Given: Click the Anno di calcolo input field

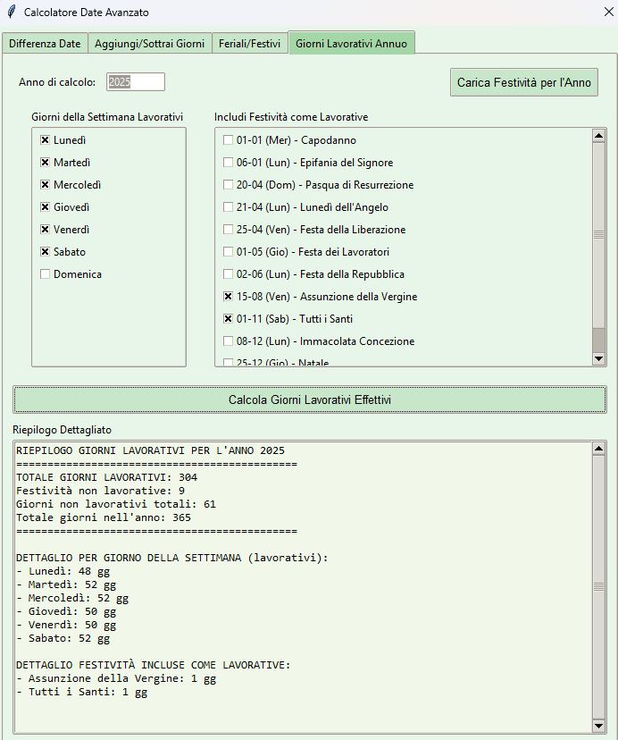Looking at the screenshot, I should coord(136,82).
